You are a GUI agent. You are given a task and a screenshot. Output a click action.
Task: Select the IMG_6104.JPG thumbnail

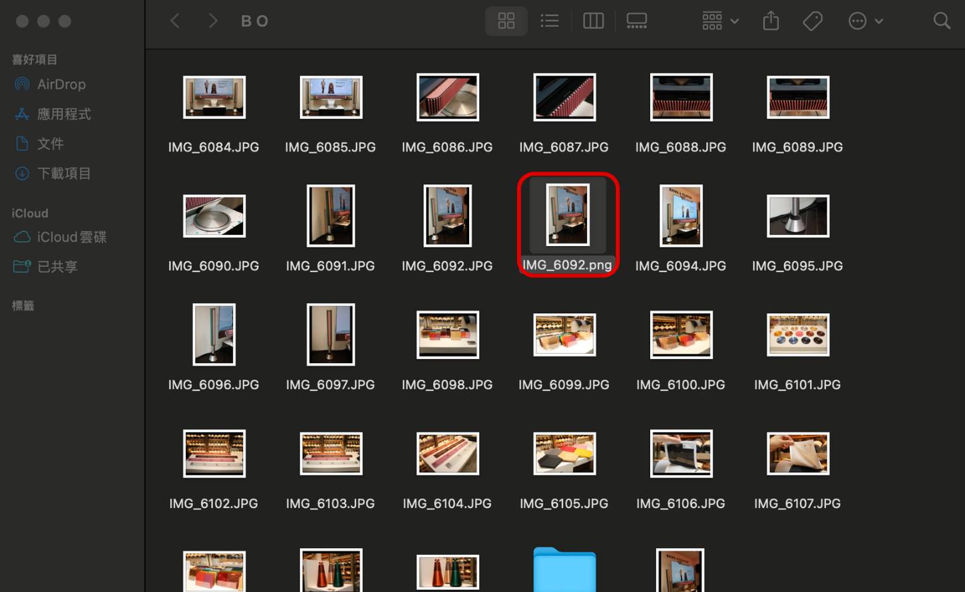447,454
